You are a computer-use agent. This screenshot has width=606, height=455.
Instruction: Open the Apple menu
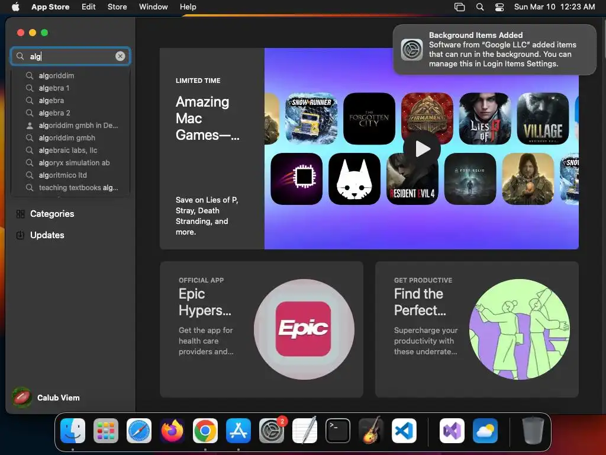15,7
